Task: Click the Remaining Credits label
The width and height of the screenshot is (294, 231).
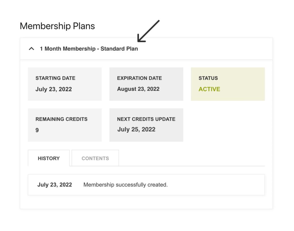Action: tap(61, 119)
